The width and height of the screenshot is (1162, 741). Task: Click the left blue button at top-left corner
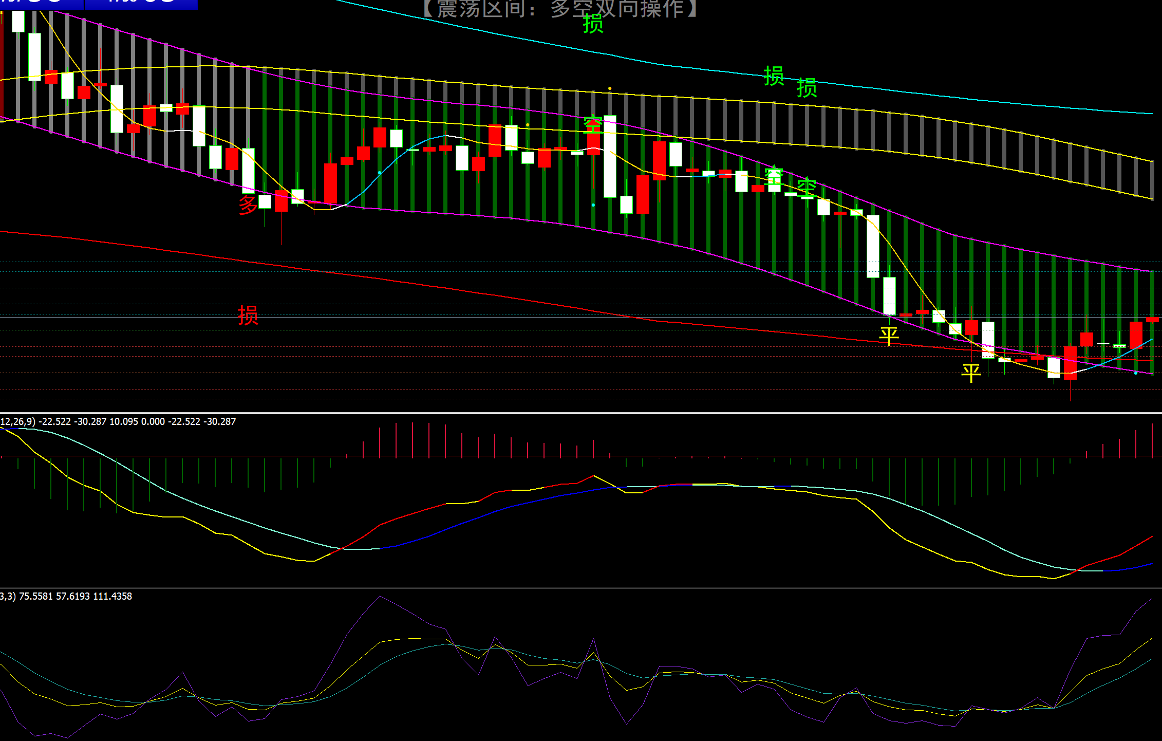pos(41,4)
